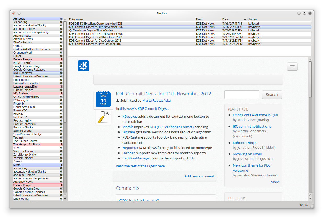Open KDE Commit-Digest for 28th October 2012 entry
Image resolution: width=324 pixels, height=218 pixels.
point(190,37)
